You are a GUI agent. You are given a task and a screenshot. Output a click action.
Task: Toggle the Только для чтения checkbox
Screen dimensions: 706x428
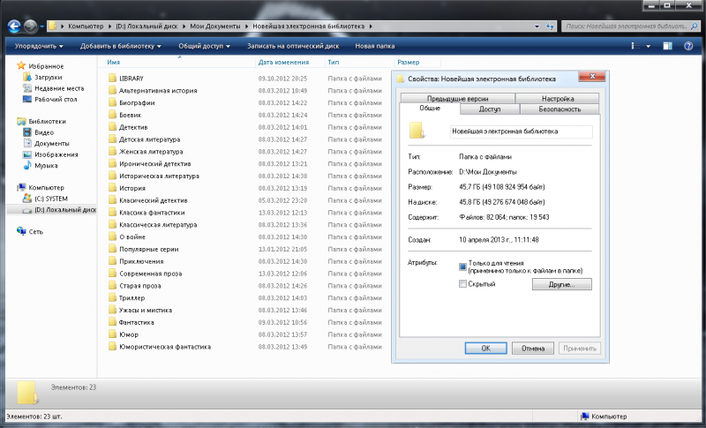tap(462, 267)
